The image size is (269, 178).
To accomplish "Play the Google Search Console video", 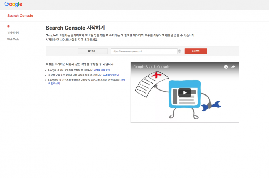I will coord(185,93).
